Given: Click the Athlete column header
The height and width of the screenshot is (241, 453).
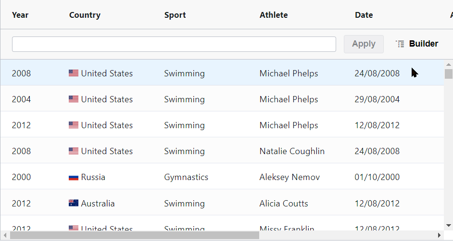Looking at the screenshot, I should click(x=274, y=15).
